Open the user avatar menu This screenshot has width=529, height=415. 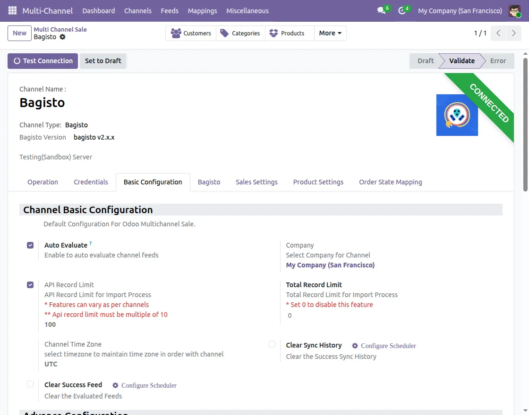click(514, 11)
